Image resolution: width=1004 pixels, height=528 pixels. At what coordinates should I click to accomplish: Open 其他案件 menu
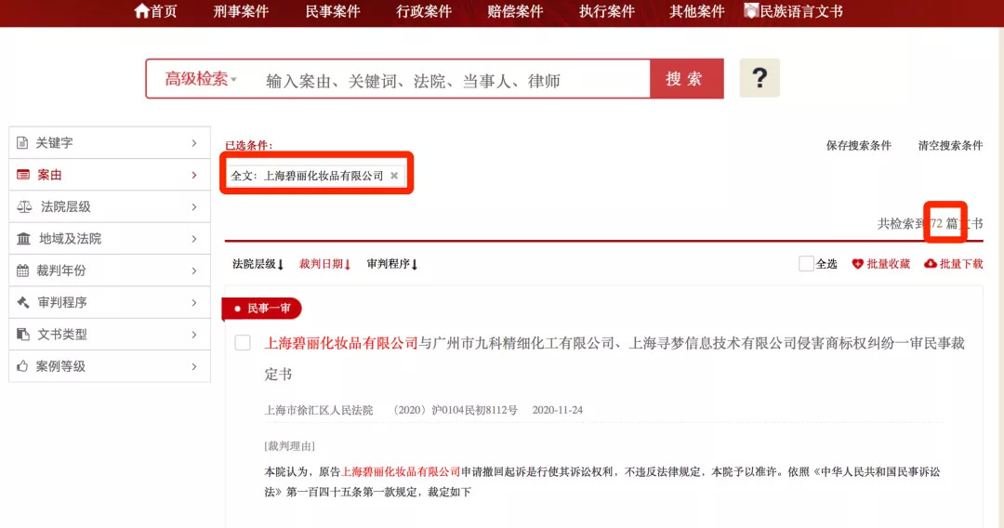click(x=696, y=11)
